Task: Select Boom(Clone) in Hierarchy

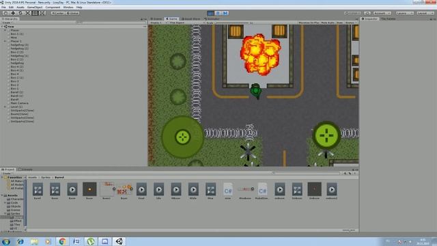Action: coord(19,114)
